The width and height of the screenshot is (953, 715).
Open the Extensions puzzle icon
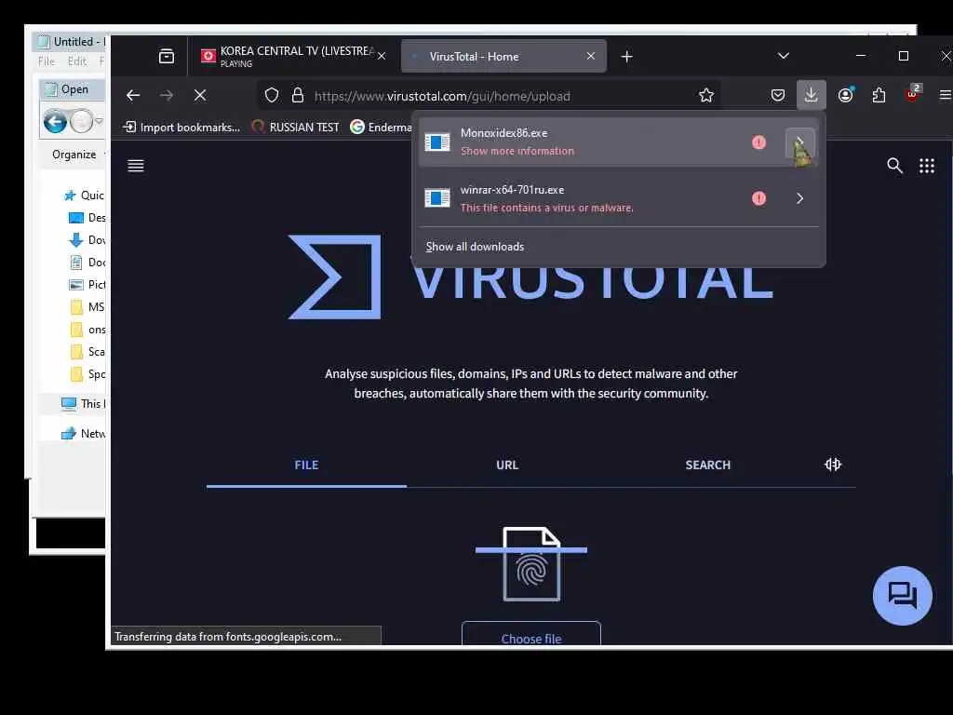coord(879,96)
